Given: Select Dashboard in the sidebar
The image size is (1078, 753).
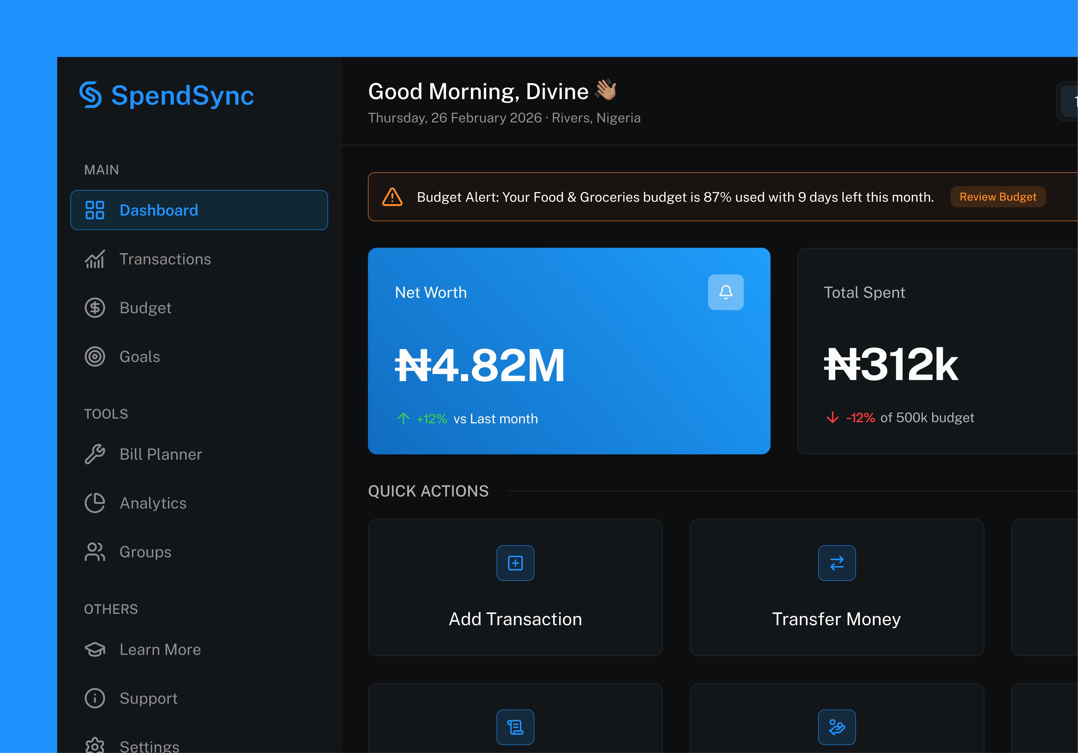Looking at the screenshot, I should (x=199, y=210).
